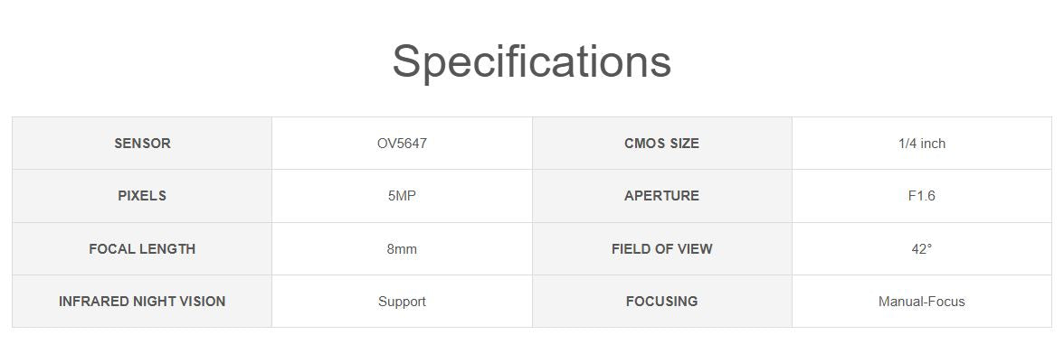
Task: Click the SENSOR label cell
Action: [x=142, y=144]
